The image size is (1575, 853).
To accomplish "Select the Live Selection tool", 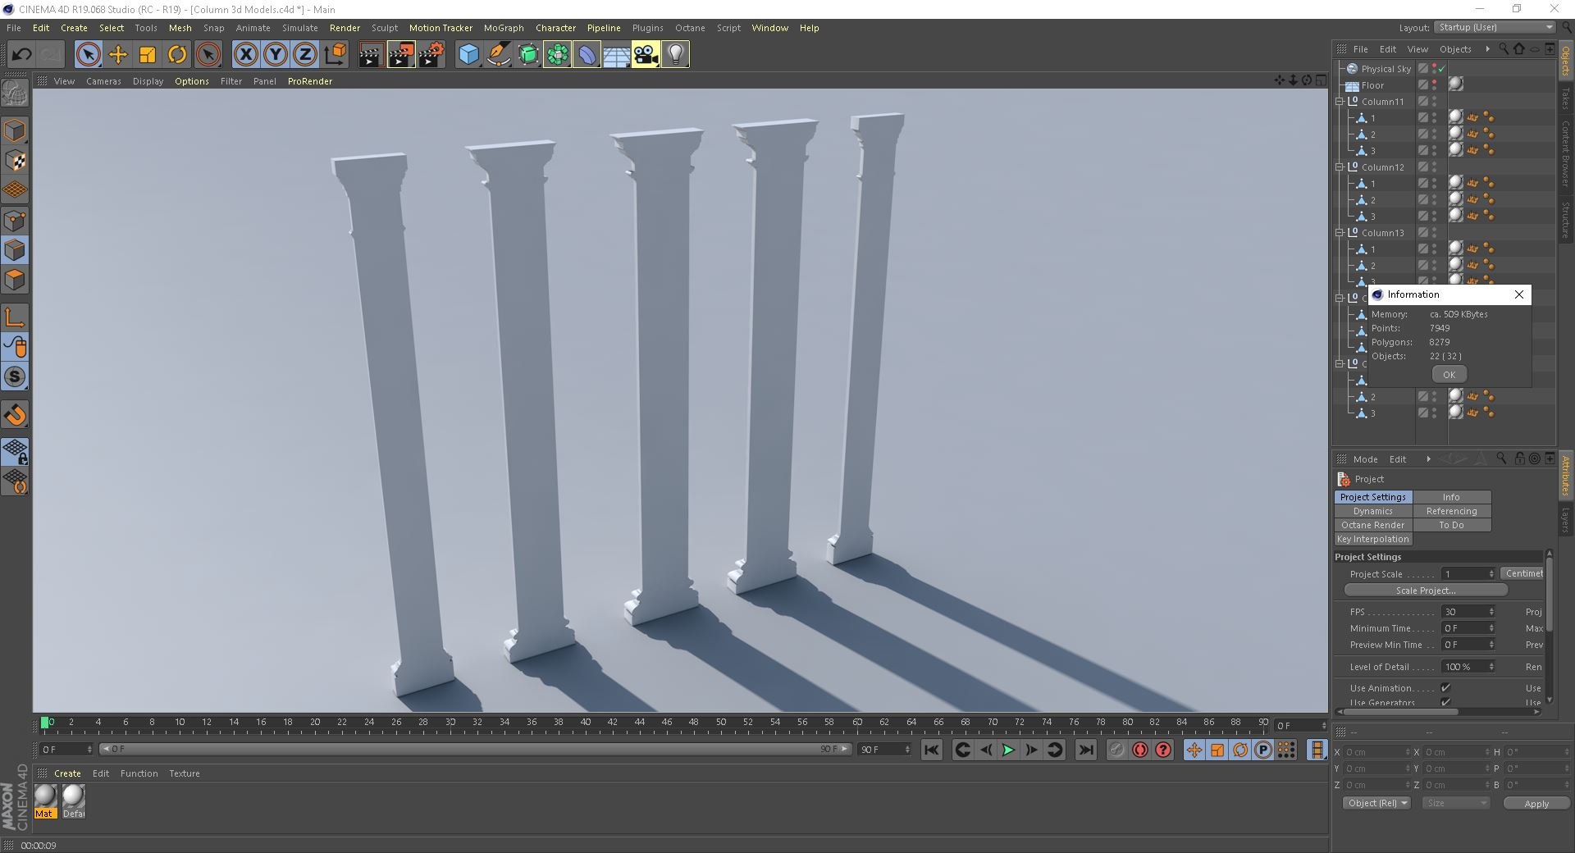I will (88, 55).
